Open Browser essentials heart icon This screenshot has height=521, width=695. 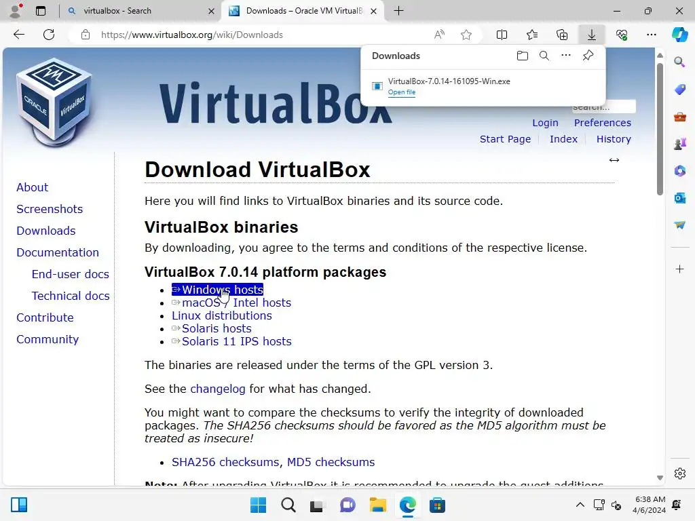coord(622,35)
